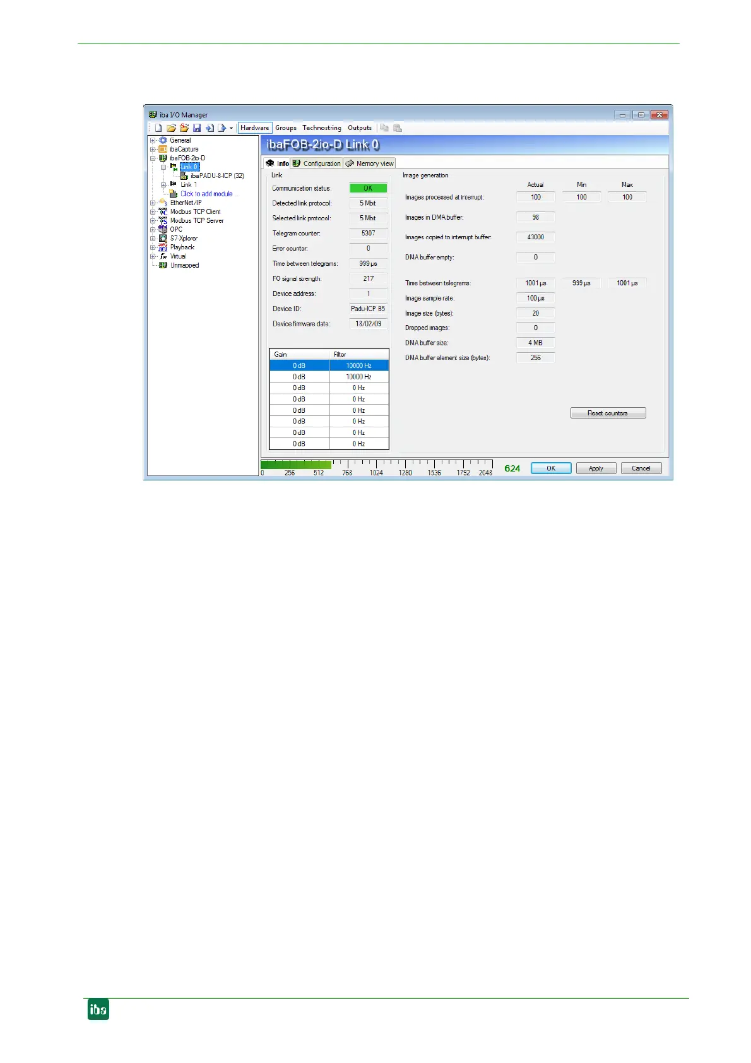Click the ibaPADU-8-ICP module icon

pyautogui.click(x=184, y=175)
